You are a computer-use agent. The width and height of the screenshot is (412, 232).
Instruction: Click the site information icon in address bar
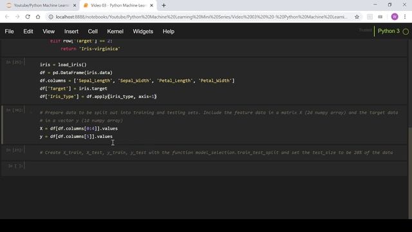(x=51, y=17)
